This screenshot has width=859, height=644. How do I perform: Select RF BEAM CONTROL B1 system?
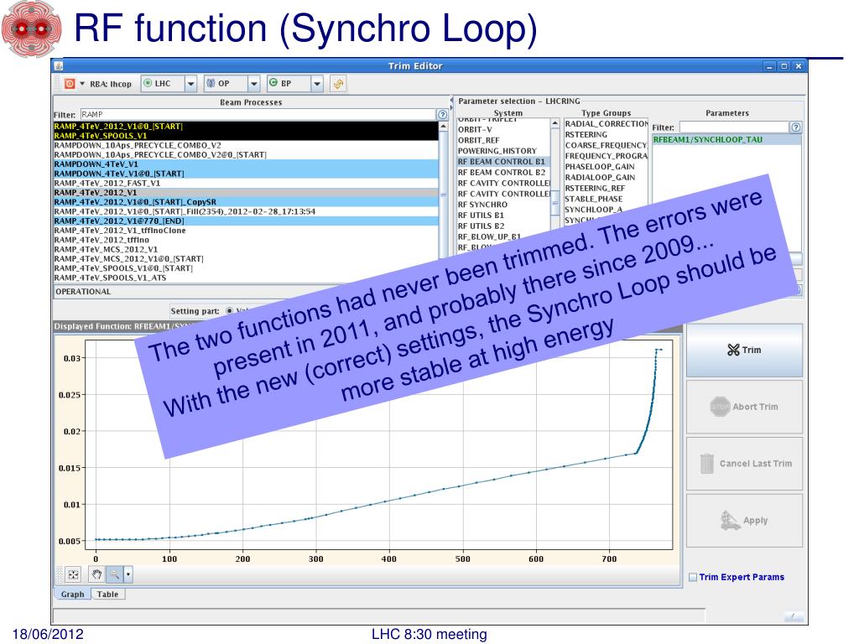[503, 162]
